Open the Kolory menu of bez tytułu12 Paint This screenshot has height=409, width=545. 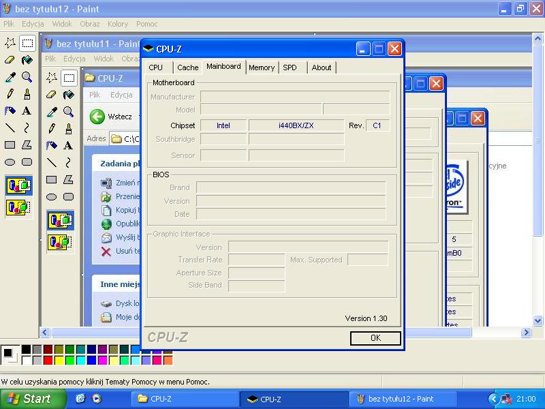coord(118,24)
